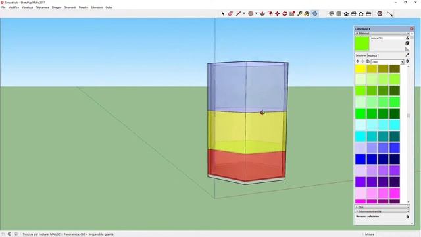Collapse the Informazioni entità section
The width and height of the screenshot is (421, 237).
tap(382, 211)
